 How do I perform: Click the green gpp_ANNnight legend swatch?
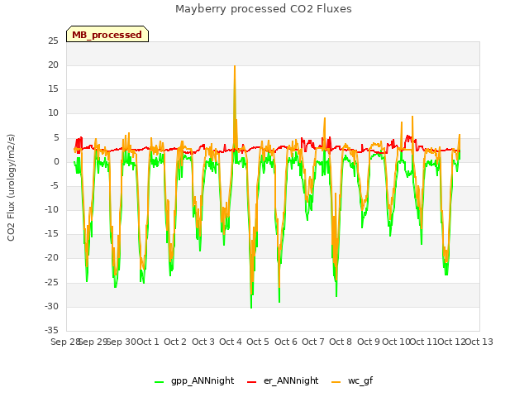tap(160, 382)
